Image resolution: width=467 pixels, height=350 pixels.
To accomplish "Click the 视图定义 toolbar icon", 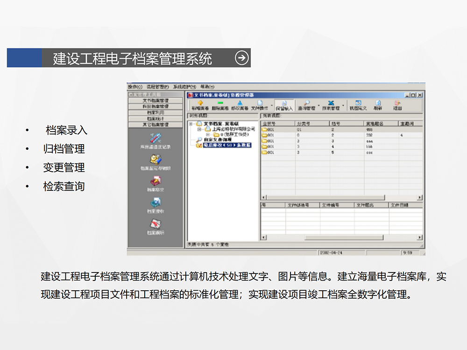I will (x=358, y=103).
